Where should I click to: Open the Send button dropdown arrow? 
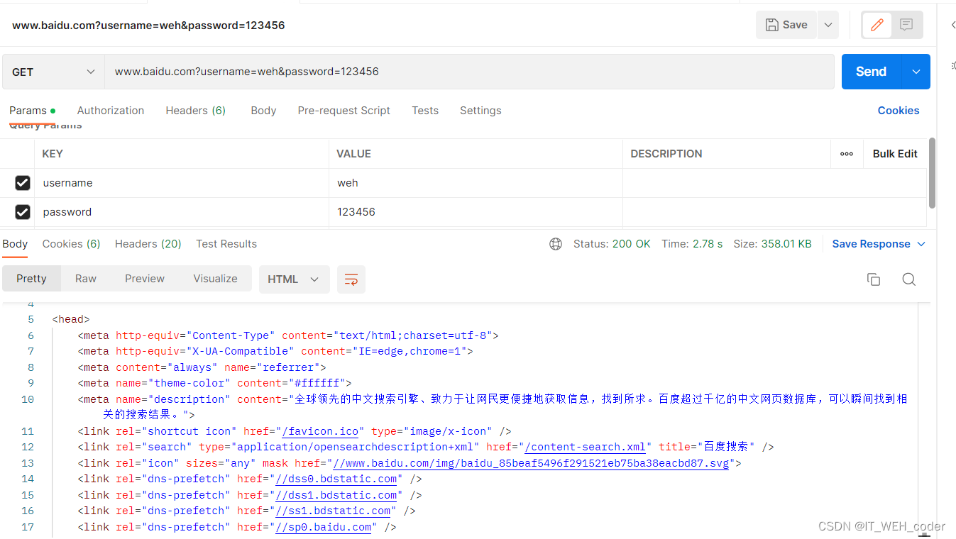pos(916,72)
